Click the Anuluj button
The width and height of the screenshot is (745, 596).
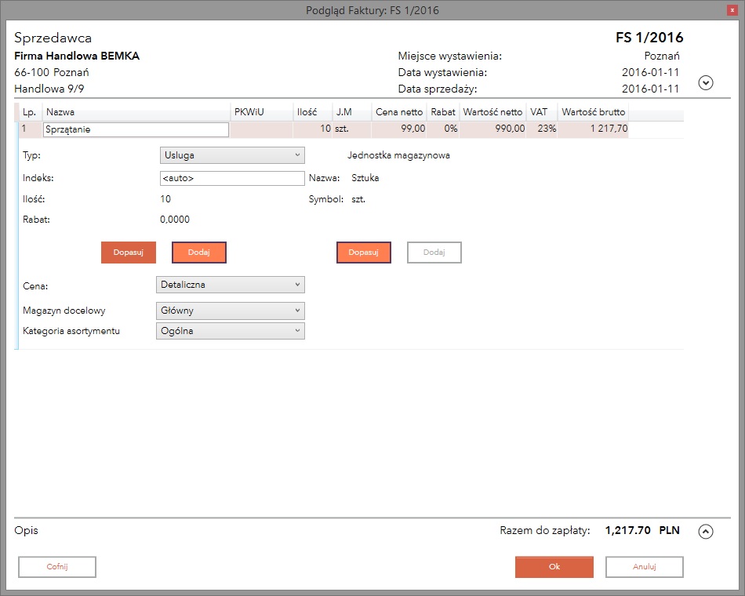(x=645, y=566)
